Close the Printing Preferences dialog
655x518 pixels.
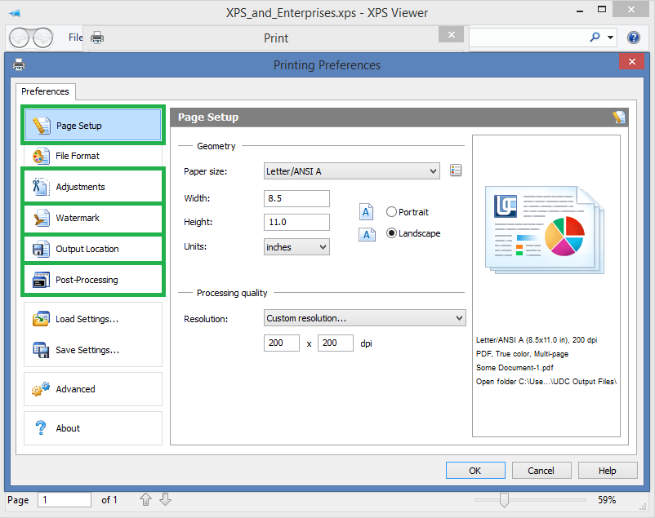(x=631, y=62)
